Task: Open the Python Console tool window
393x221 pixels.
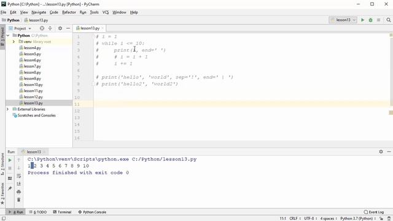Action: (92, 212)
